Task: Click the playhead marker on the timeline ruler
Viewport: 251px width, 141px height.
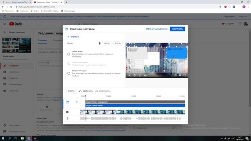Action: pyautogui.click(x=85, y=96)
